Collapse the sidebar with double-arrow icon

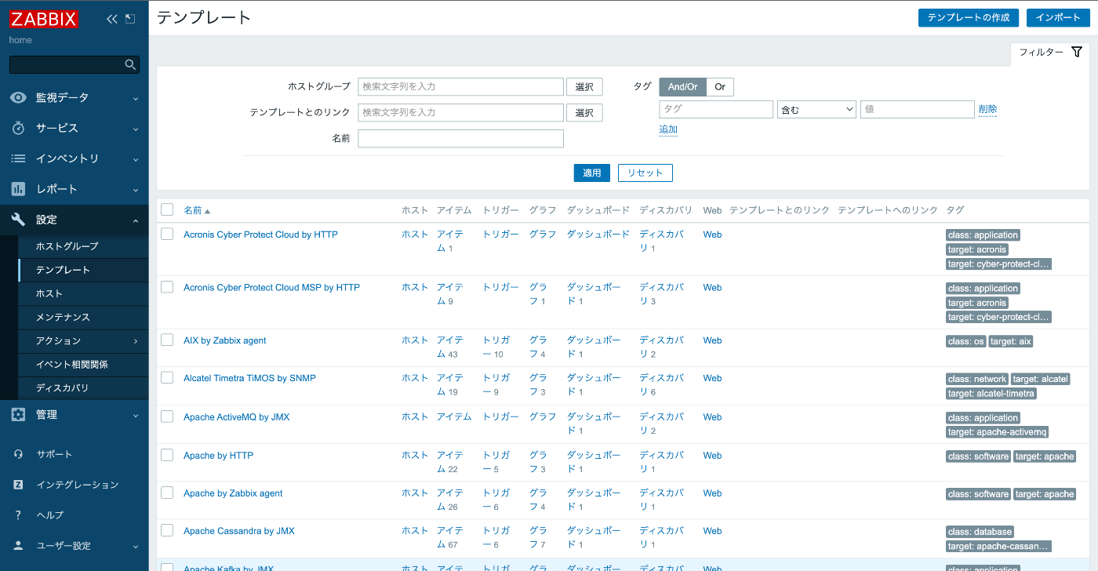pos(112,19)
